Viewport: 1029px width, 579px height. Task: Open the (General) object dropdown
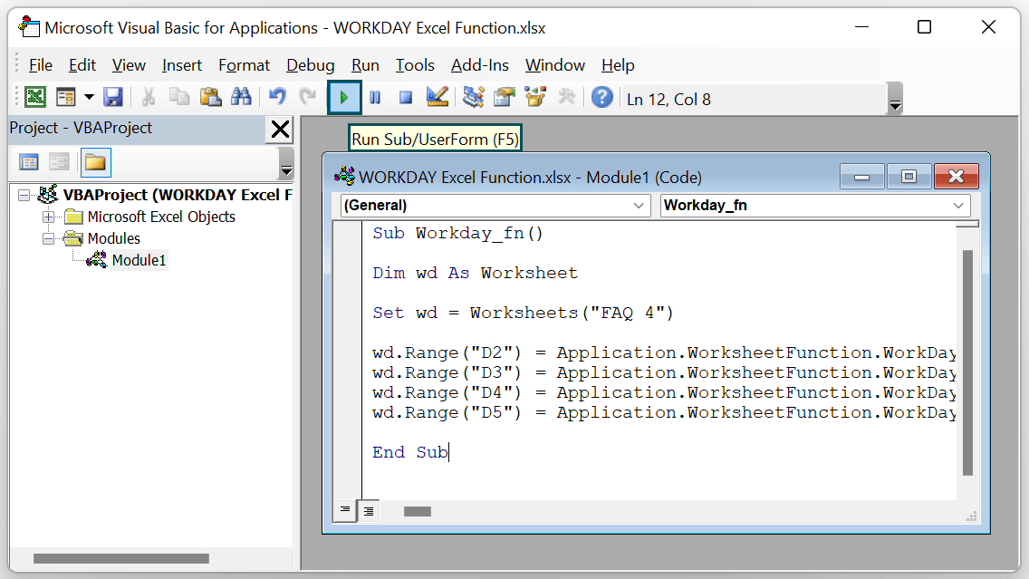tap(640, 206)
